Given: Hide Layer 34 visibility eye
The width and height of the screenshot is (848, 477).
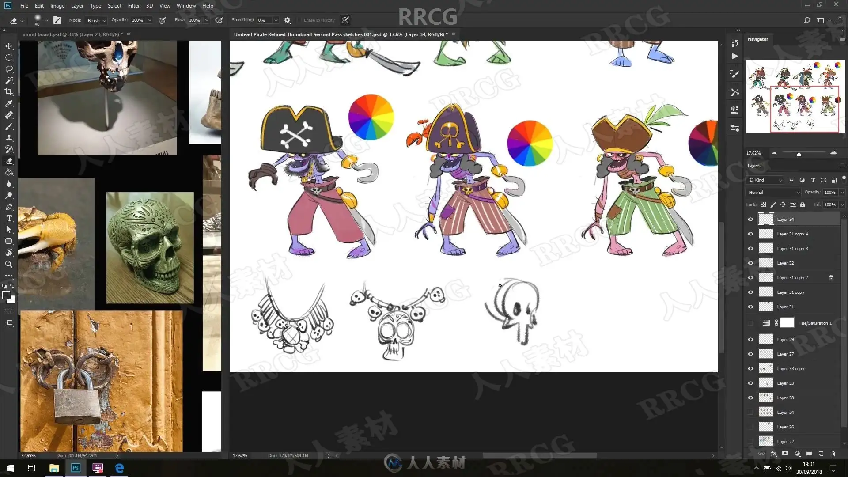Looking at the screenshot, I should click(750, 220).
